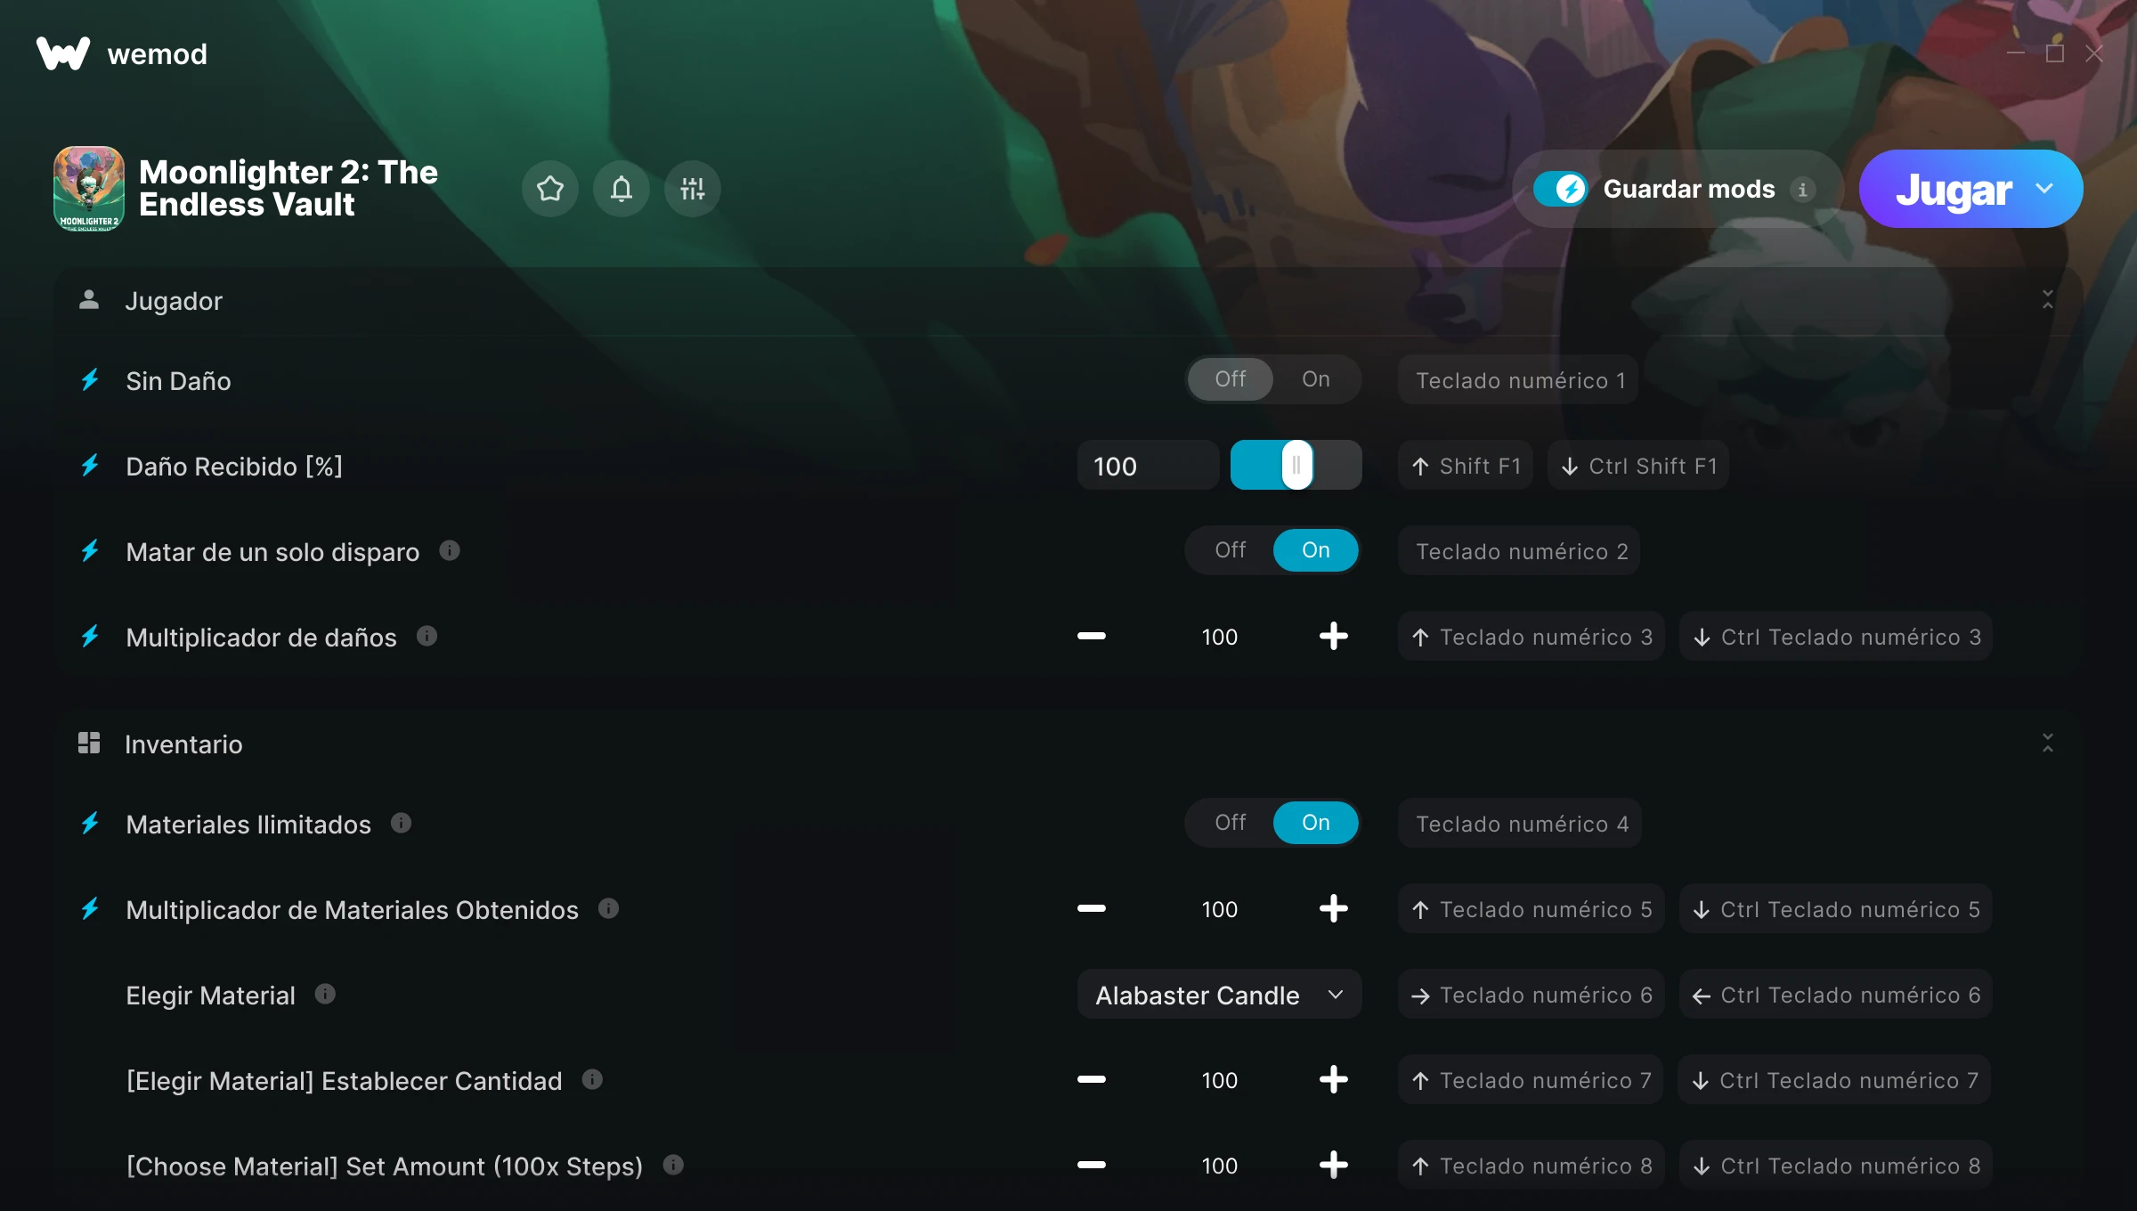Click Teclado numérico 1 hotkey button
Screen dimensions: 2137x1211
coord(1520,380)
